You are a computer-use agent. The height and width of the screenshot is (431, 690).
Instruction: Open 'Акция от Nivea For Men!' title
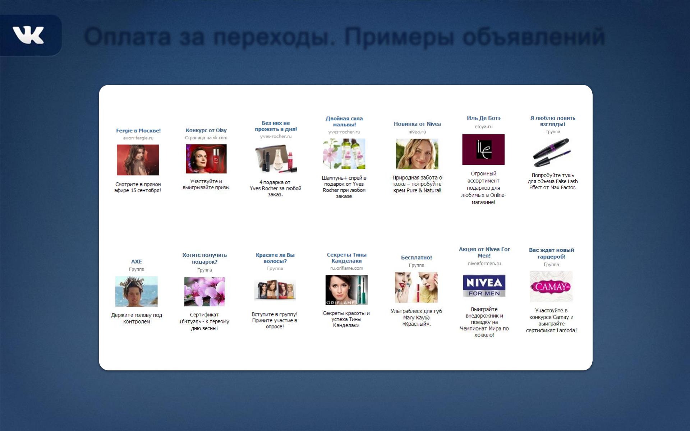point(484,252)
